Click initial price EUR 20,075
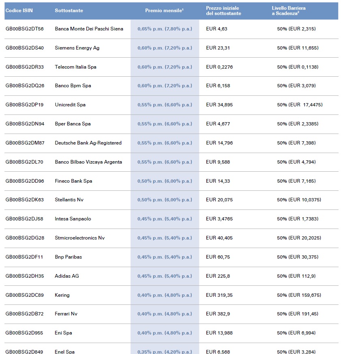 [x=219, y=200]
